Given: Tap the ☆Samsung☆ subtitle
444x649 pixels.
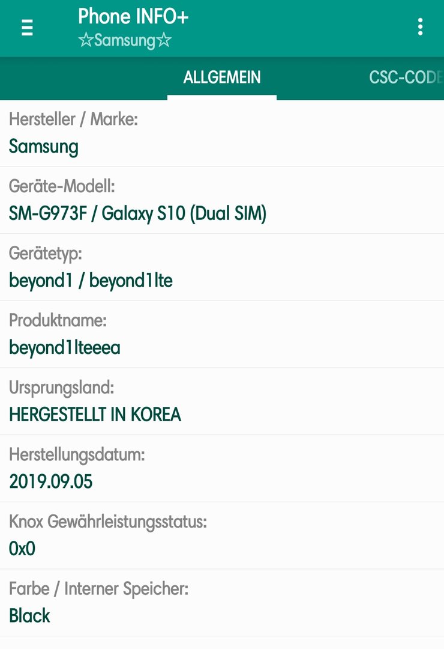Looking at the screenshot, I should pos(124,40).
